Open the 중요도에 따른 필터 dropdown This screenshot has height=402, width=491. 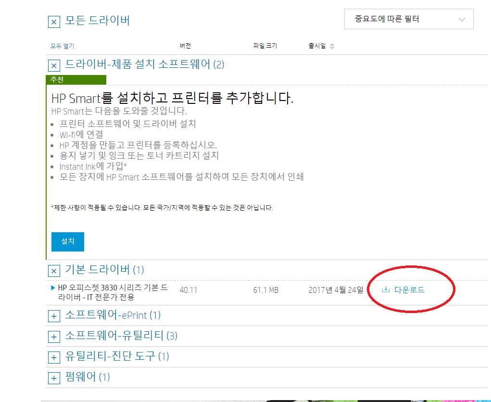pyautogui.click(x=409, y=19)
